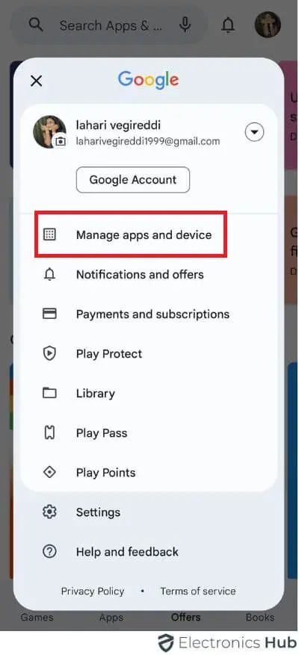Open the Privacy Policy link
Viewport: 299px width, 655px height.
(x=93, y=591)
